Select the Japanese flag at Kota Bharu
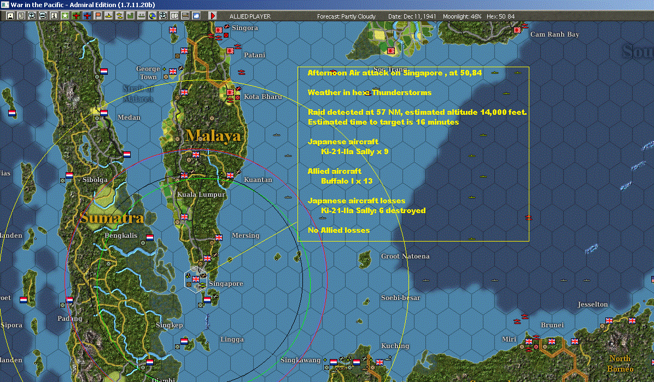 pos(231,93)
